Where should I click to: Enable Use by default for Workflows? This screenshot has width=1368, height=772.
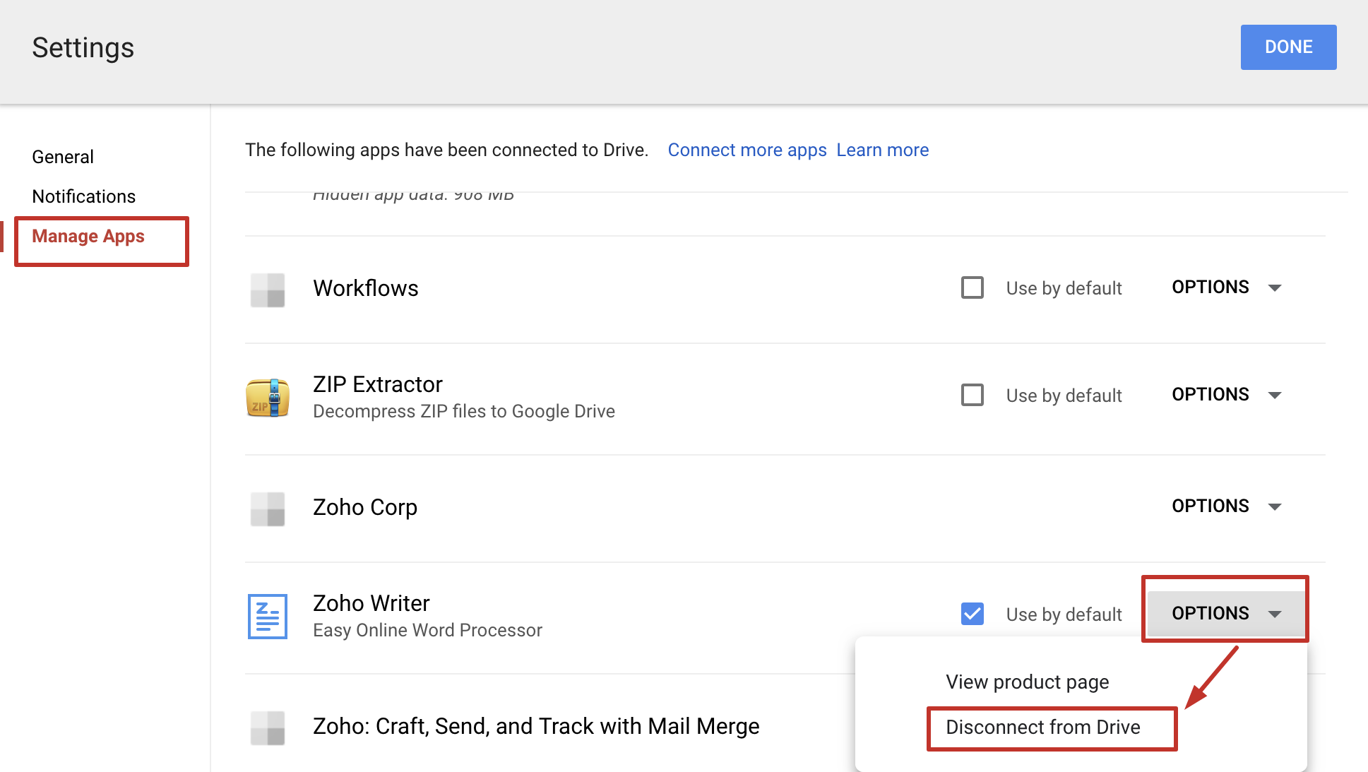972,287
